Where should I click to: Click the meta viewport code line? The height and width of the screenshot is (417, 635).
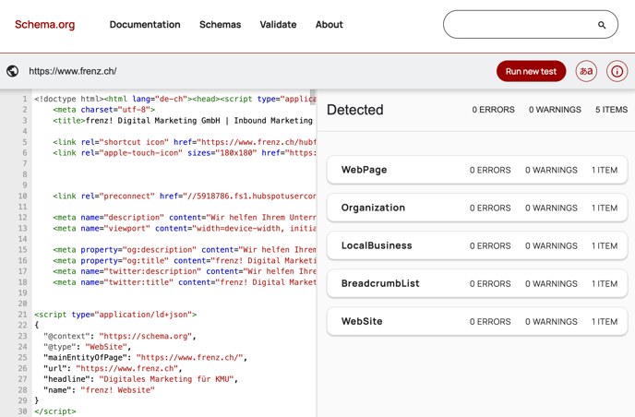coord(185,229)
